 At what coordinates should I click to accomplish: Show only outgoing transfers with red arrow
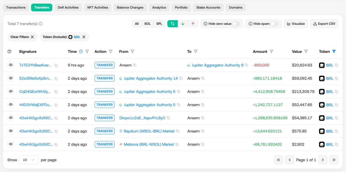click(x=193, y=24)
